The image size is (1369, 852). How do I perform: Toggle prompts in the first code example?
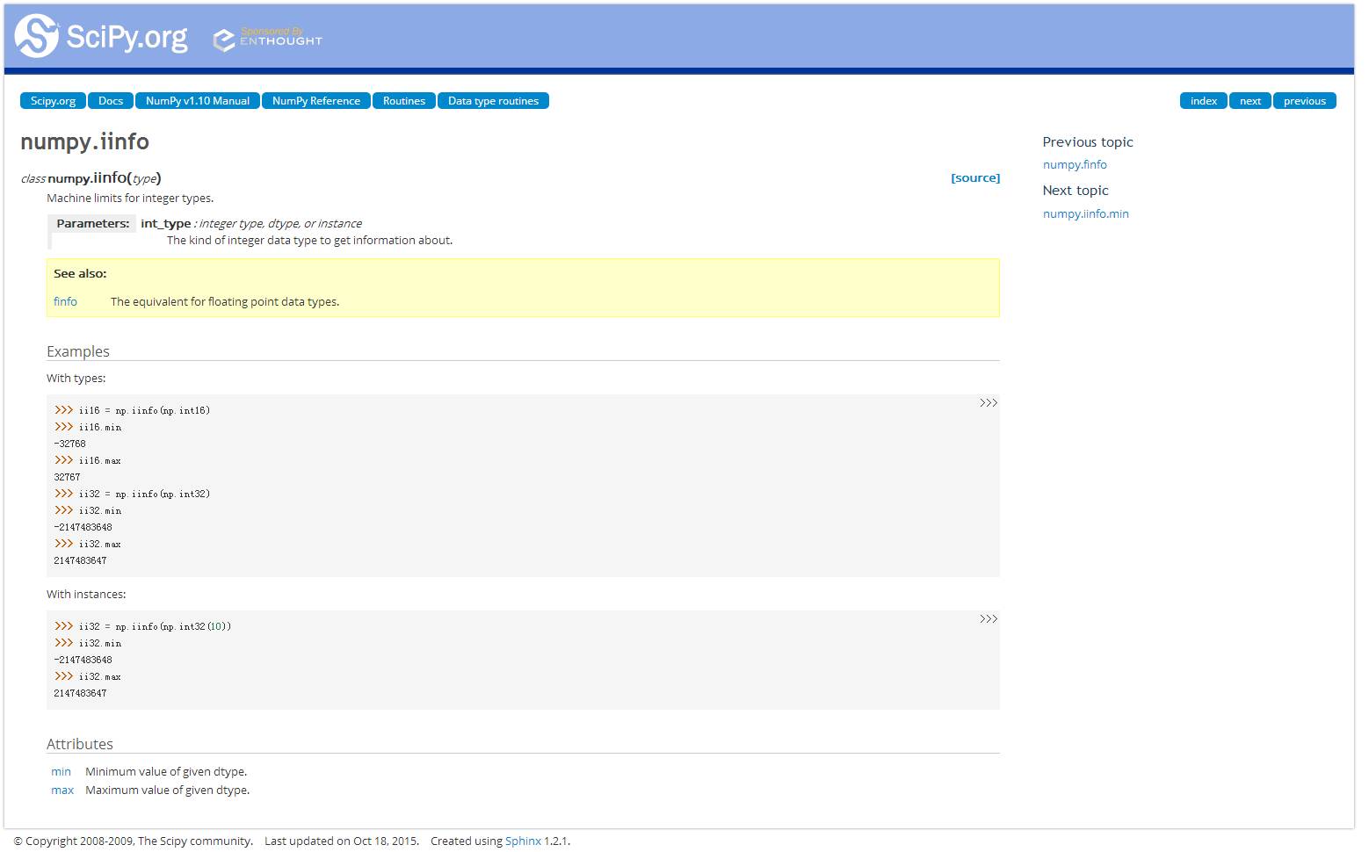tap(988, 403)
